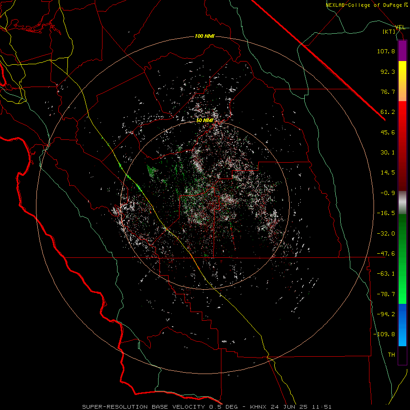Click the blue segment of the velocity color bar
The height and width of the screenshot is (410, 410).
[402, 325]
